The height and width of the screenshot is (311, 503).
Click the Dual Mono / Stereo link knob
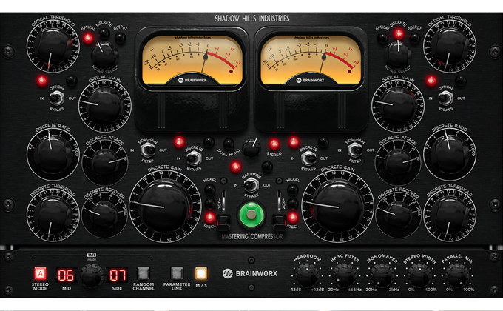point(251,149)
